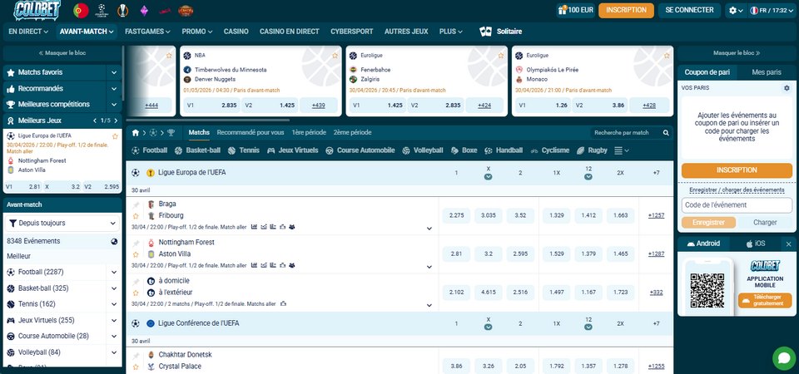The image size is (799, 374).
Task: Expand Recommandés section
Action: pyautogui.click(x=114, y=89)
